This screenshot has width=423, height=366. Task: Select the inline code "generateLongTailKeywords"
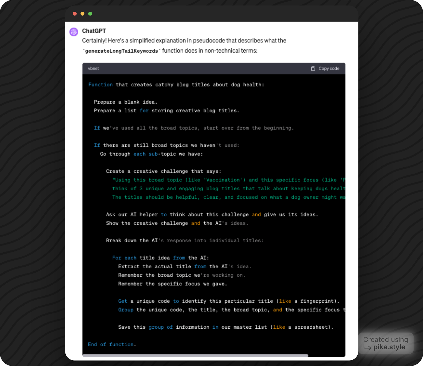point(122,51)
